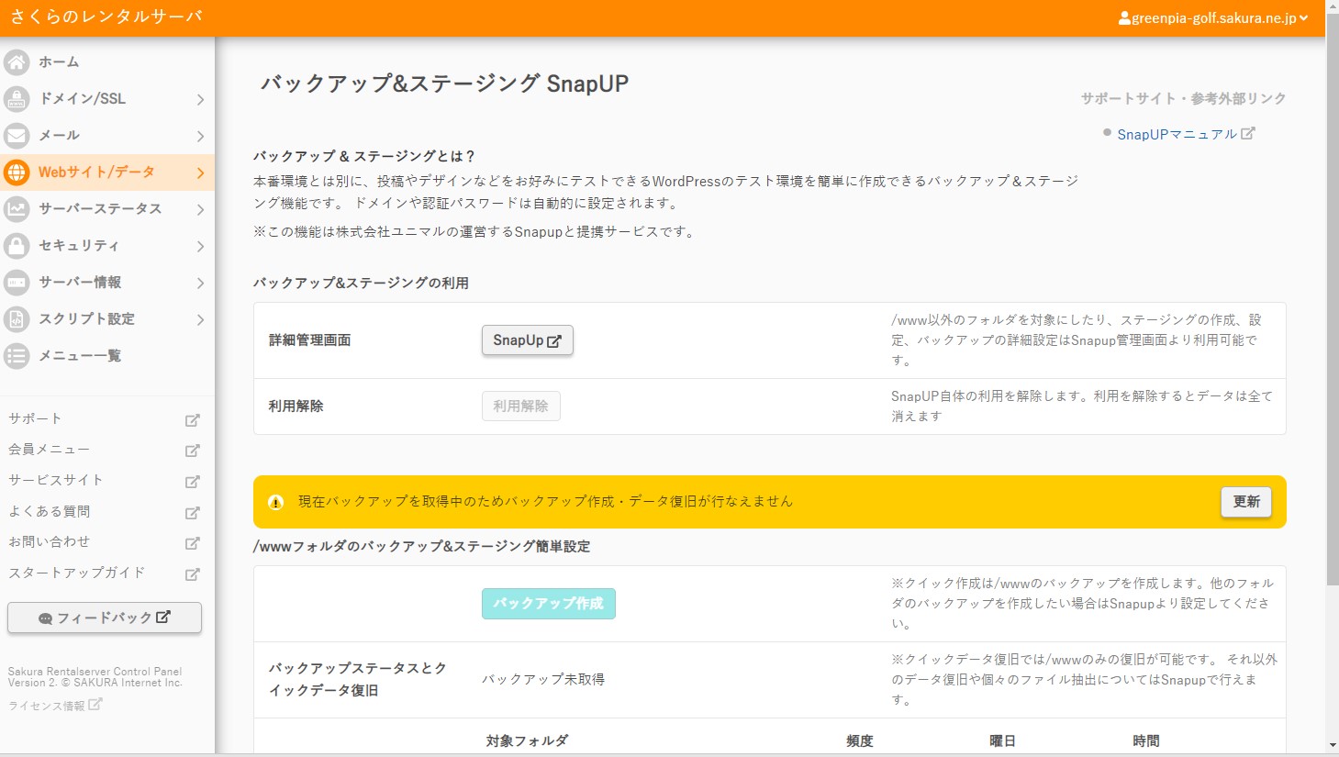Click external link icon beside SnapUPマニュアル
The width and height of the screenshot is (1339, 757).
pyautogui.click(x=1247, y=133)
